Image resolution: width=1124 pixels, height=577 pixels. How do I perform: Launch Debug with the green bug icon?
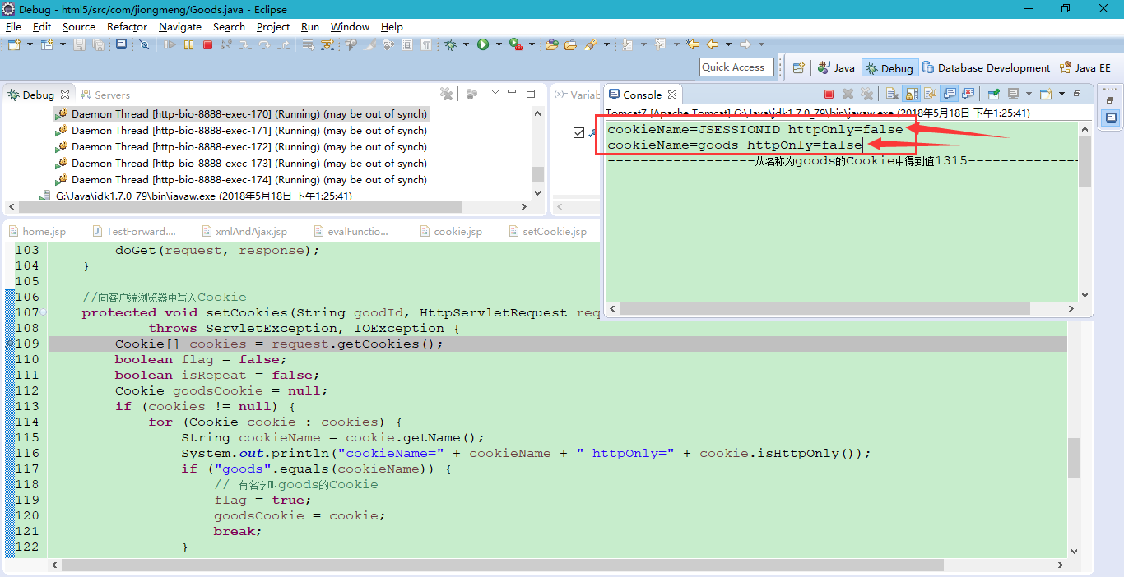point(451,44)
